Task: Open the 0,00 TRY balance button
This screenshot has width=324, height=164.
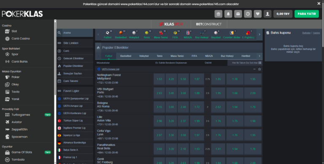Action: 283,14
